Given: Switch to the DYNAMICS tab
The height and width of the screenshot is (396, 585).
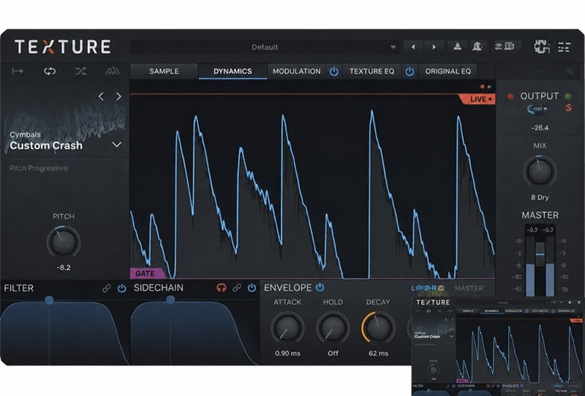Looking at the screenshot, I should pos(233,71).
